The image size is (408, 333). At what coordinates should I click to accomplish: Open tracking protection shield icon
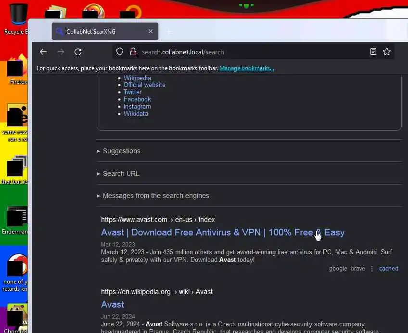click(x=120, y=52)
